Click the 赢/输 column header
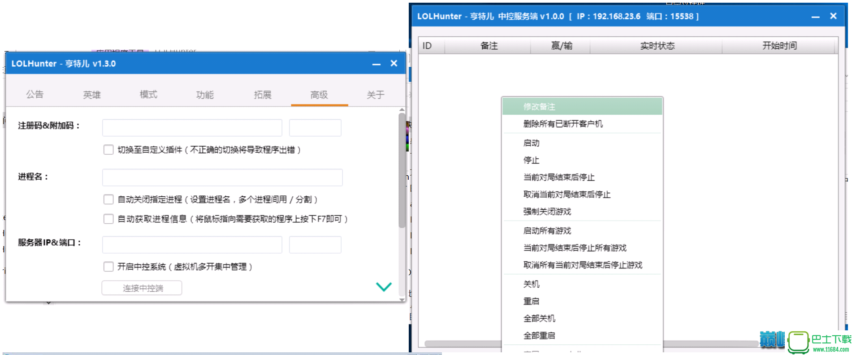The width and height of the screenshot is (852, 355). coord(561,46)
